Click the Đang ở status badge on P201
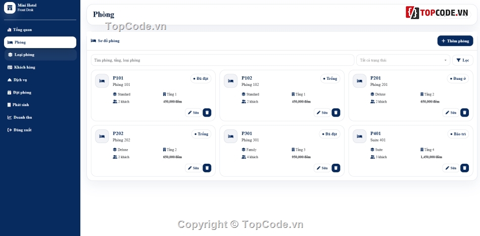The image size is (480, 236). pyautogui.click(x=458, y=79)
